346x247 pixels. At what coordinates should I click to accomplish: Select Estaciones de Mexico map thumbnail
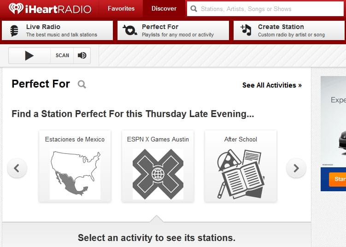tap(75, 174)
